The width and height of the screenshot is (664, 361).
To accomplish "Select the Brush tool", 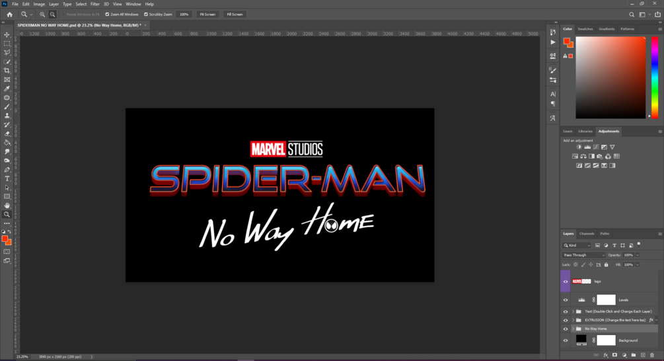I will pos(7,106).
